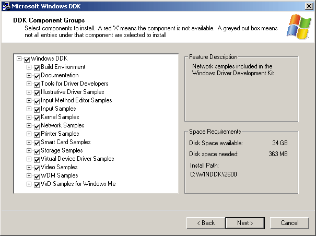Expand the Build Environment tree node
This screenshot has width=316, height=236.
point(29,67)
